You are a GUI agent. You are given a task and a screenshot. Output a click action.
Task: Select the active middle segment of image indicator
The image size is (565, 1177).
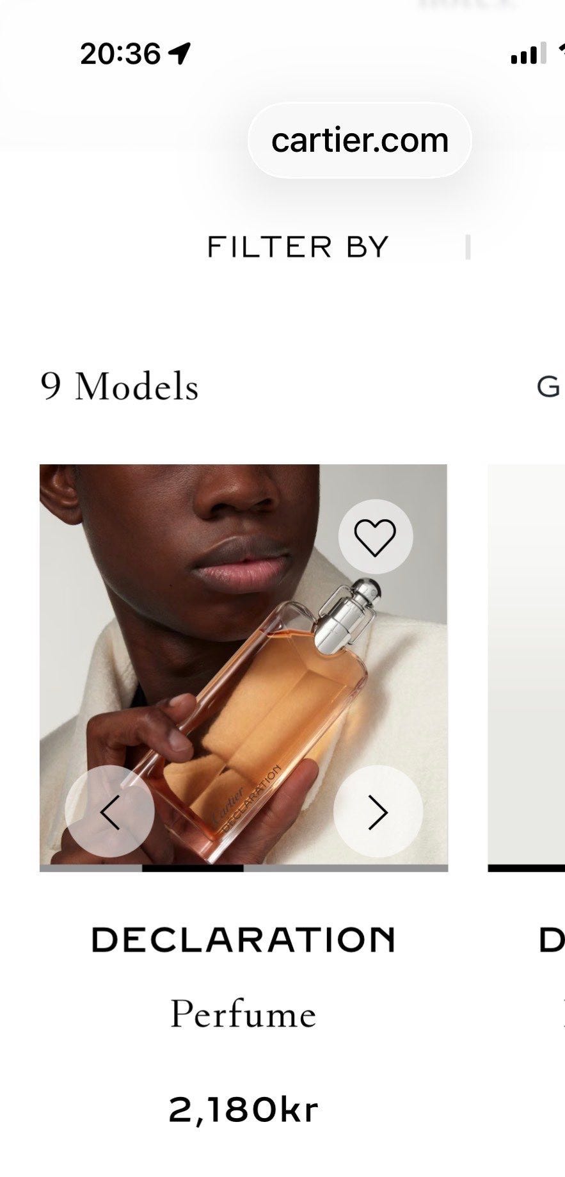tap(193, 868)
